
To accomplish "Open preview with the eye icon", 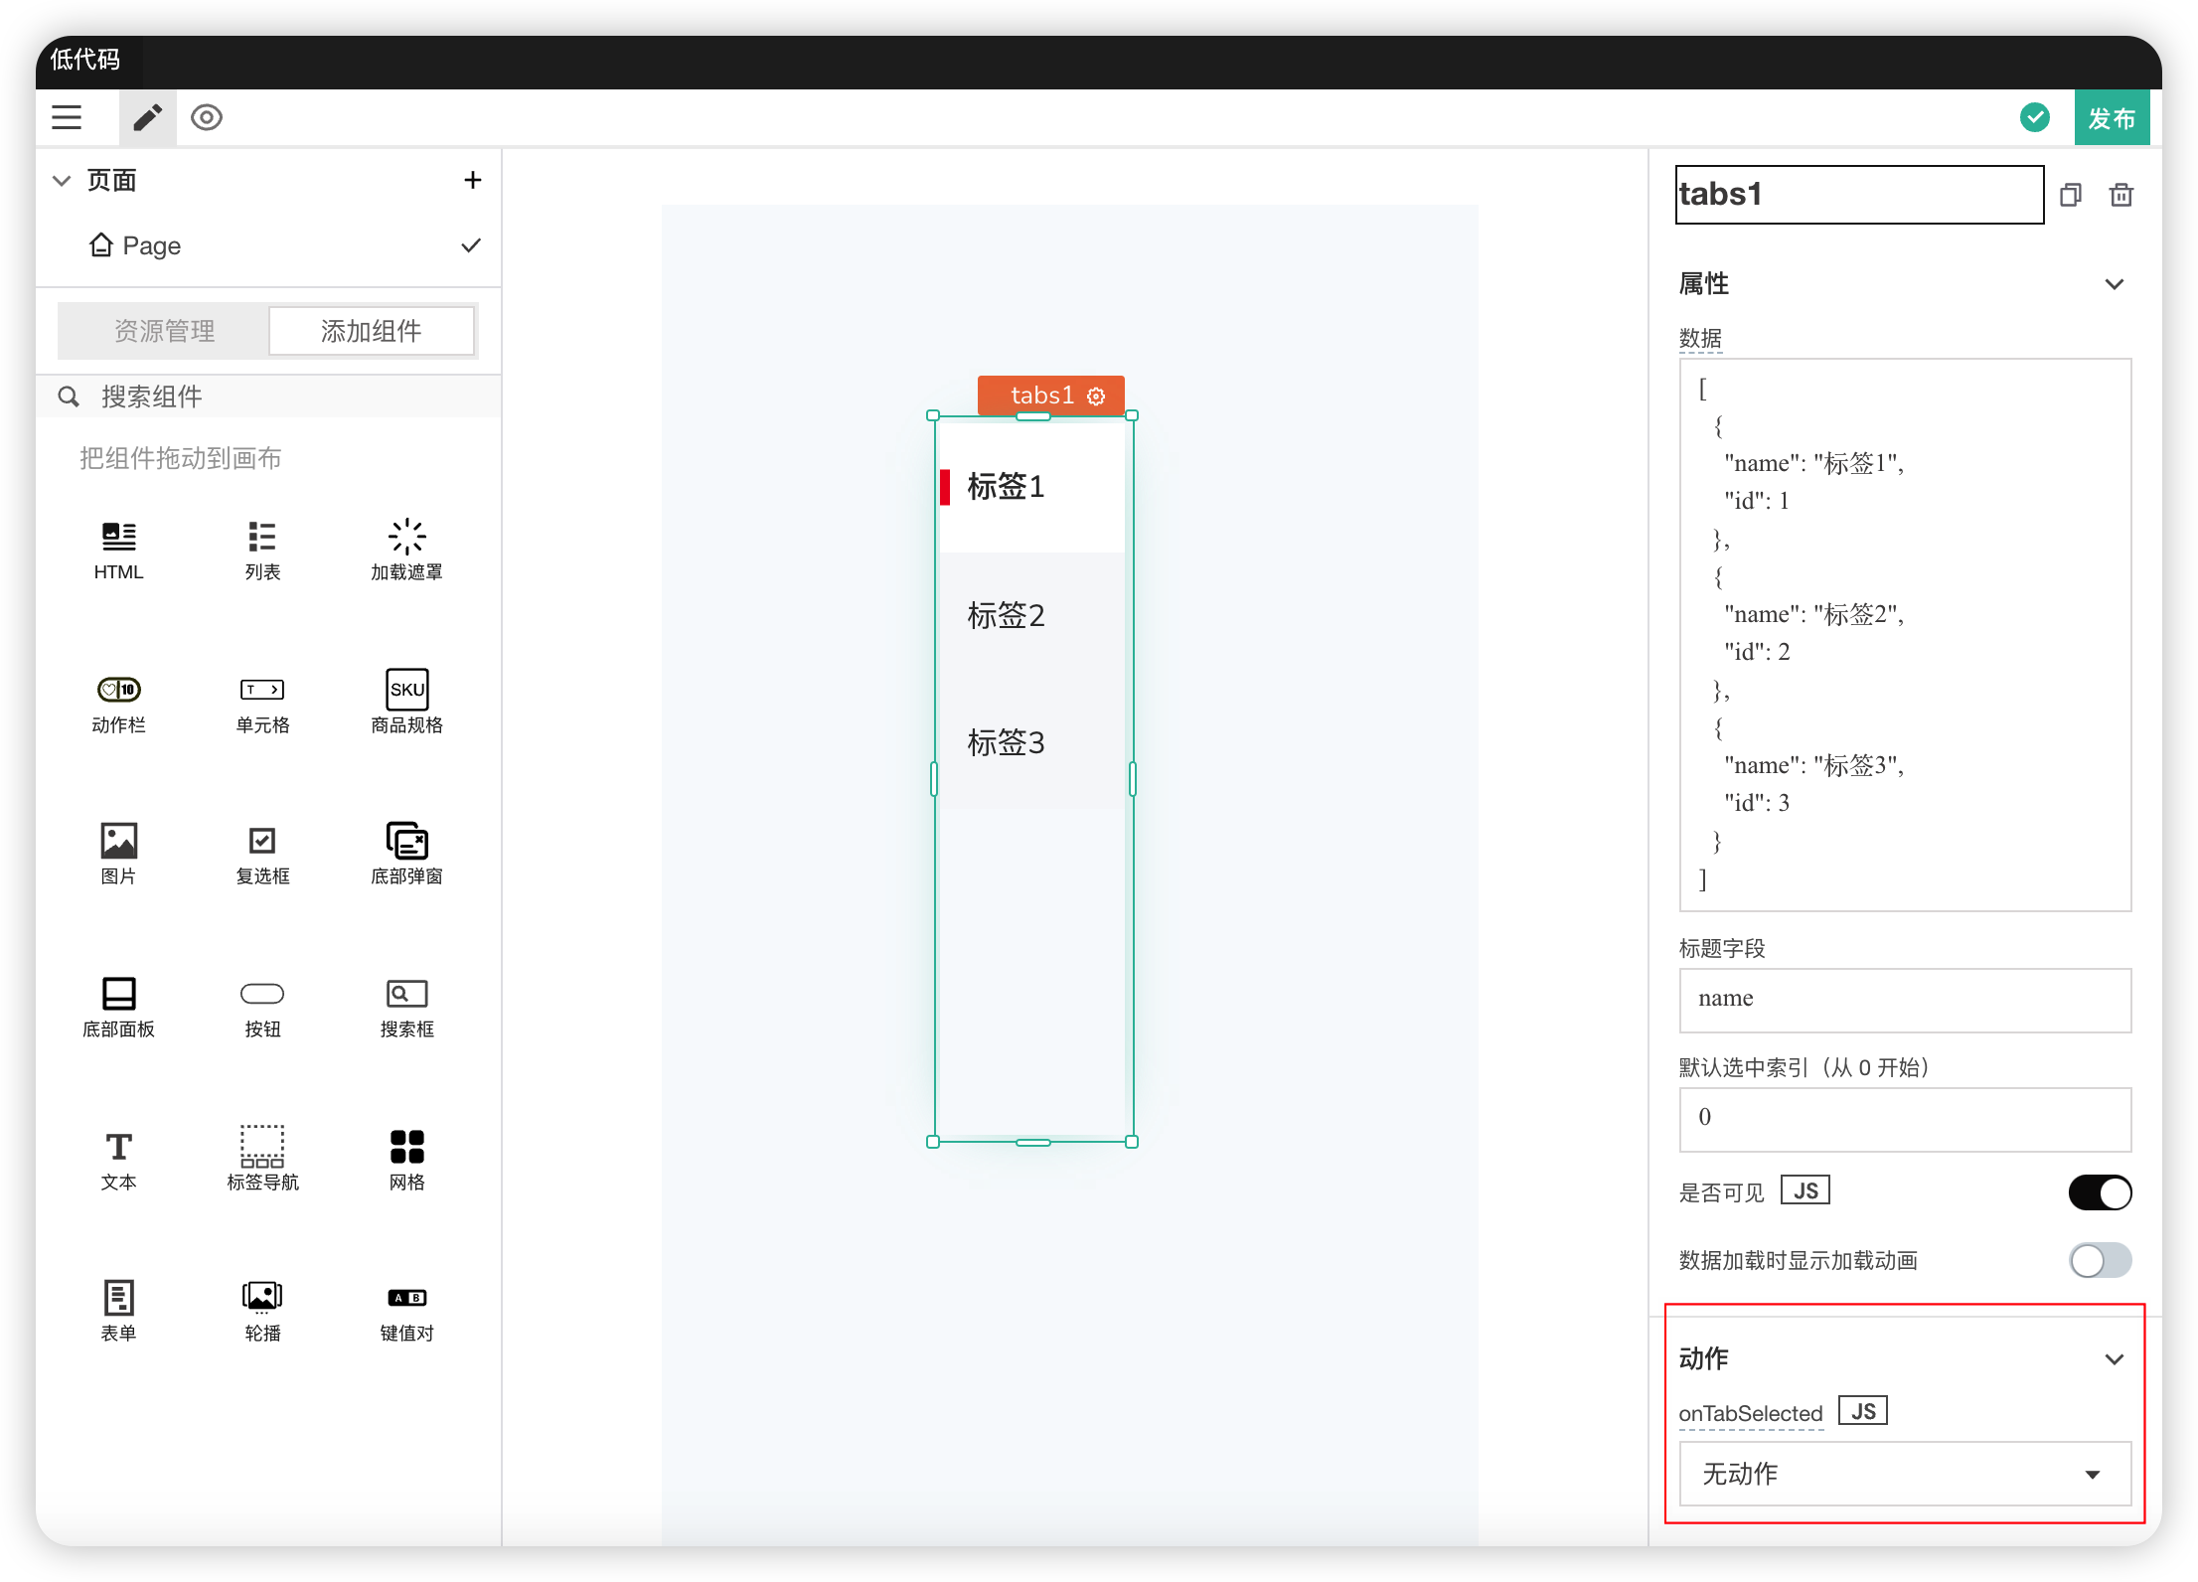I will (x=207, y=118).
